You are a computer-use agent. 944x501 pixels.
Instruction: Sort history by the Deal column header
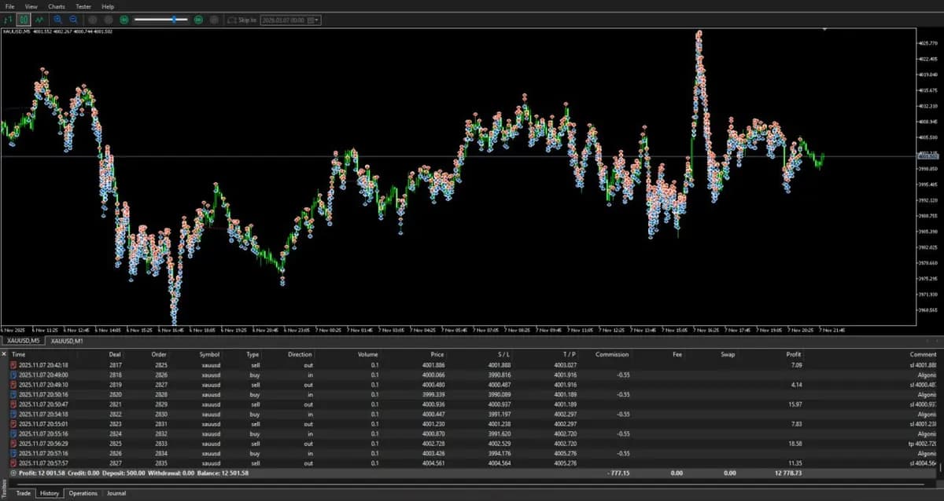coord(115,355)
